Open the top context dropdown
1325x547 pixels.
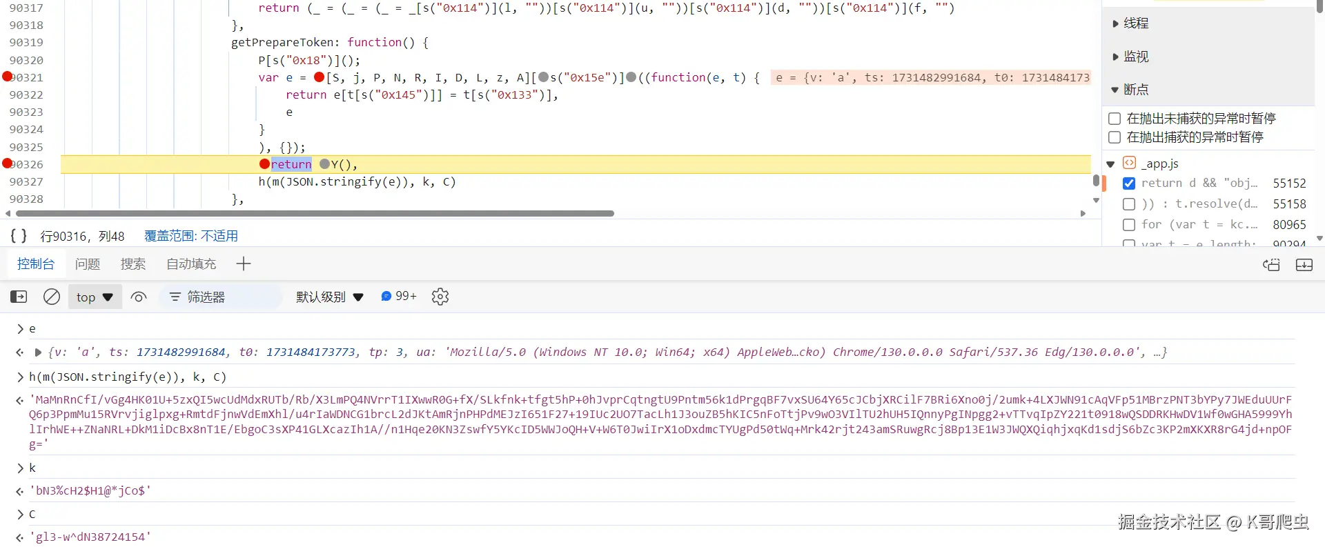[95, 297]
